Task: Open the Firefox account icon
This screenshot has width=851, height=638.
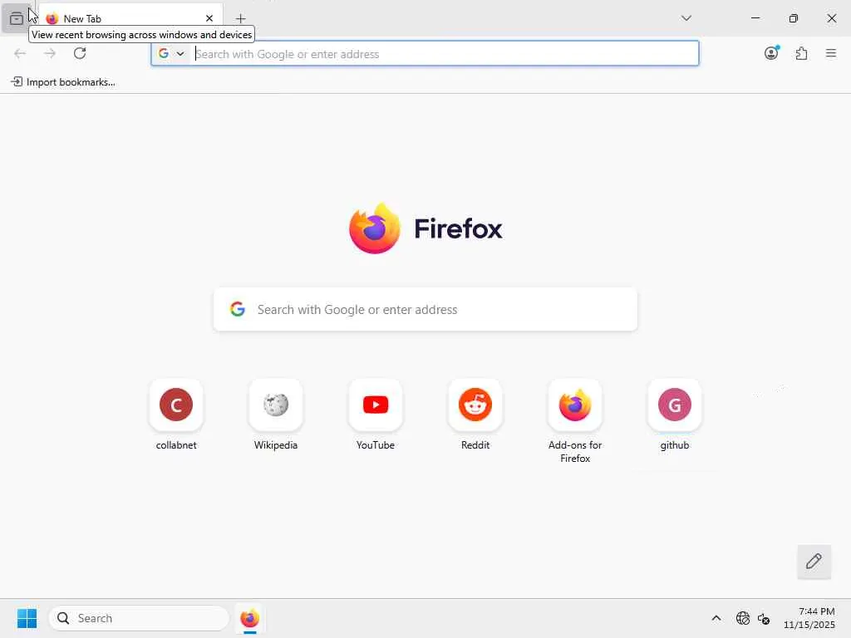Action: (772, 53)
